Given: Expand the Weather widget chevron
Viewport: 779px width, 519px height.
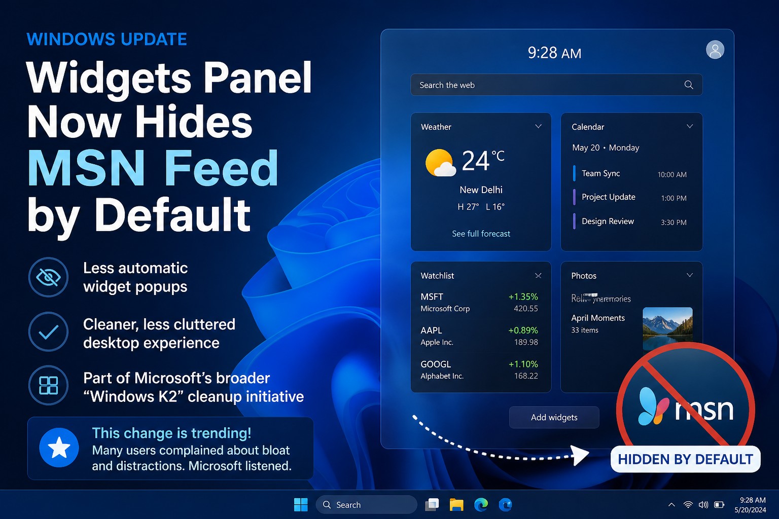Looking at the screenshot, I should [x=539, y=126].
